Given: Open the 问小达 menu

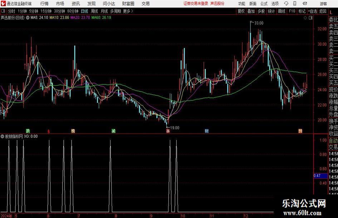Looking at the screenshot, I should 109,4.
